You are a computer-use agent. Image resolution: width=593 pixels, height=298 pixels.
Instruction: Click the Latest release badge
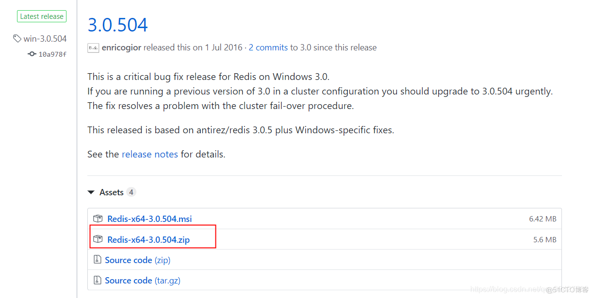click(x=42, y=16)
